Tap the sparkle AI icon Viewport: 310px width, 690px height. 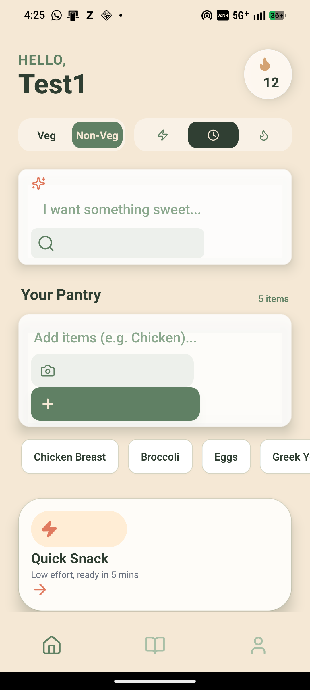coord(38,183)
